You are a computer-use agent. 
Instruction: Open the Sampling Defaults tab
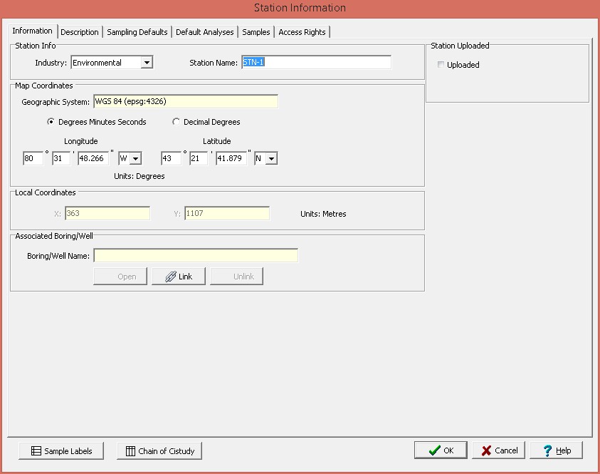137,32
